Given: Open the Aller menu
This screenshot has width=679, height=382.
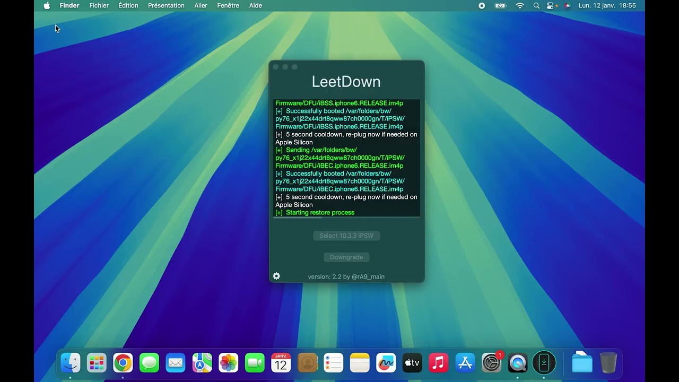Looking at the screenshot, I should [201, 5].
